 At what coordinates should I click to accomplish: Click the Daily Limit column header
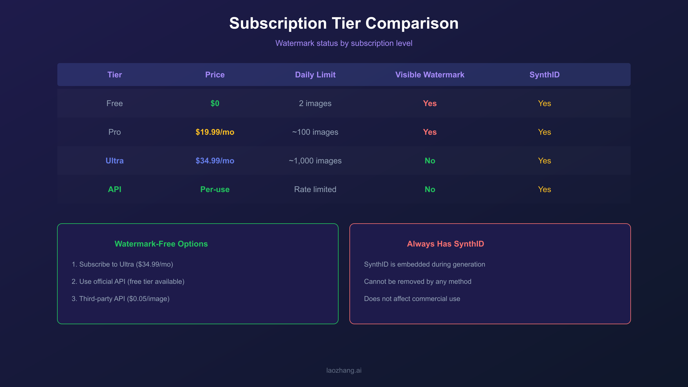tap(315, 75)
